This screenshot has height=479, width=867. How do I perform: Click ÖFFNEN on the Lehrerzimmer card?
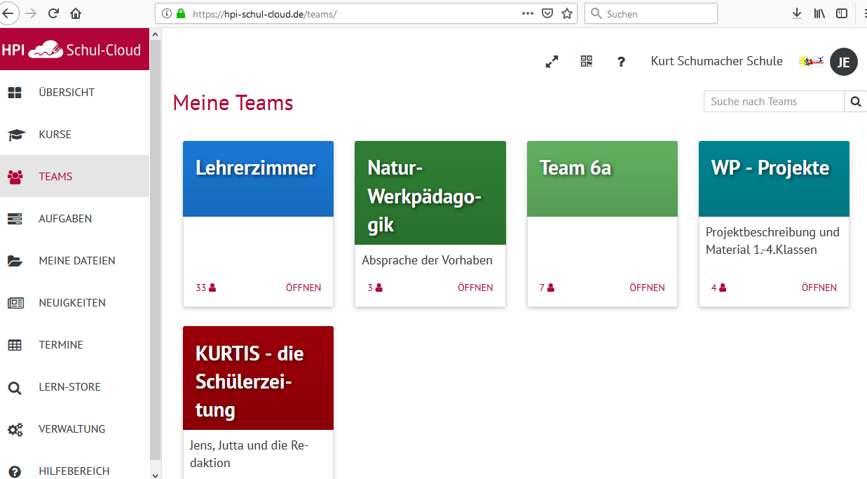(x=303, y=288)
